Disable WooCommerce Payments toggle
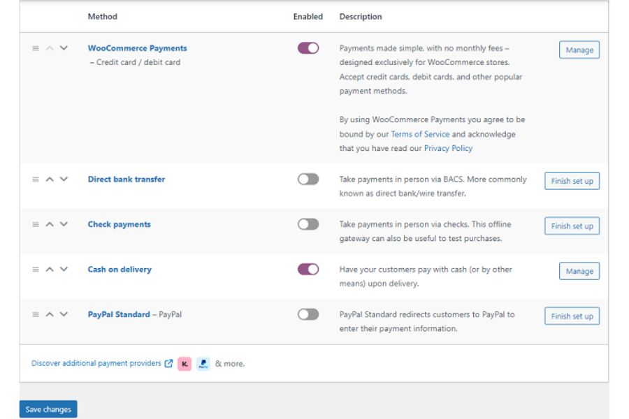The image size is (629, 419). click(x=308, y=48)
